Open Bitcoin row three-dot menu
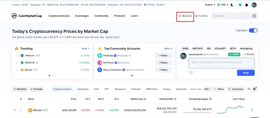The image size is (270, 118). coord(252,110)
